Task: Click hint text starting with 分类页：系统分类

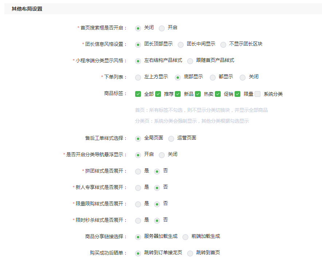Action: click(192, 121)
